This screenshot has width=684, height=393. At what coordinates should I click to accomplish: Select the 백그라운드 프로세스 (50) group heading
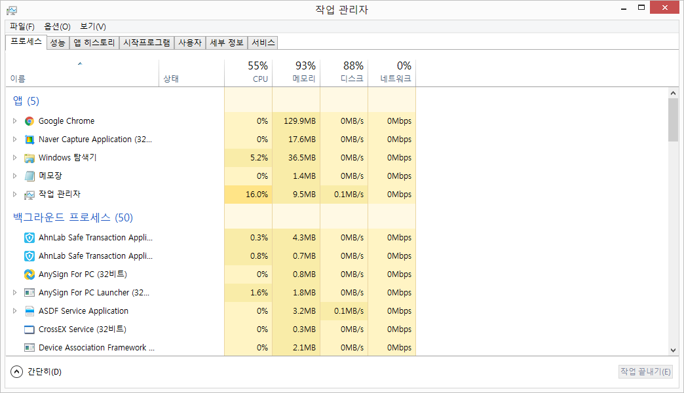tap(73, 217)
